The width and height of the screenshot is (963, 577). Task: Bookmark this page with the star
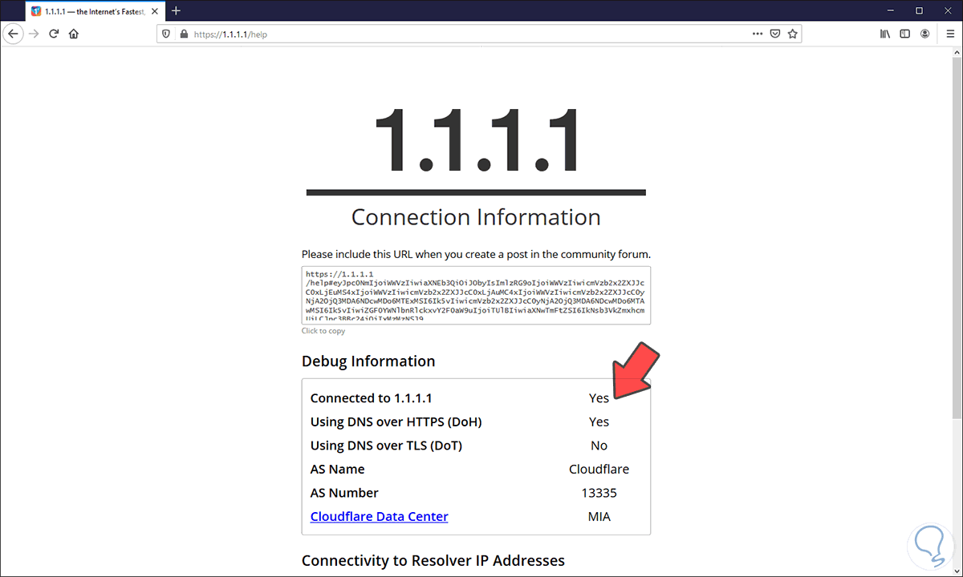tap(793, 34)
